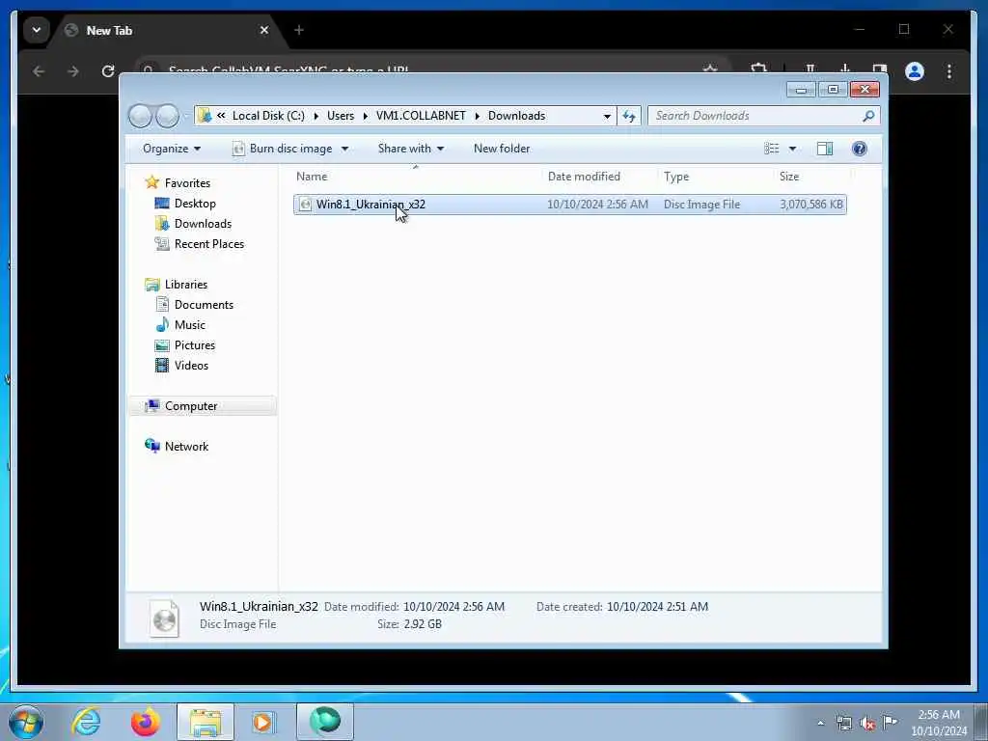Click the Downloads breadcrumb in address bar
Screen dimensions: 988x741
517,116
